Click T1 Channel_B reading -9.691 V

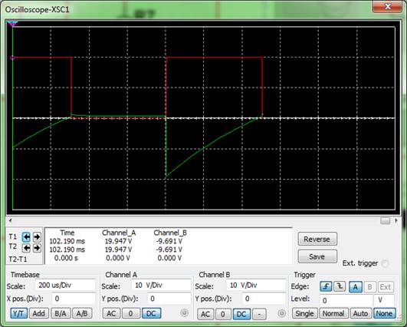pyautogui.click(x=169, y=241)
